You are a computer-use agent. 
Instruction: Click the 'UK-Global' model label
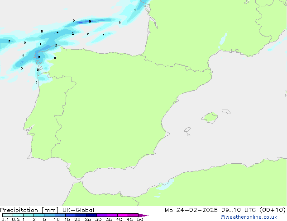[78, 210]
